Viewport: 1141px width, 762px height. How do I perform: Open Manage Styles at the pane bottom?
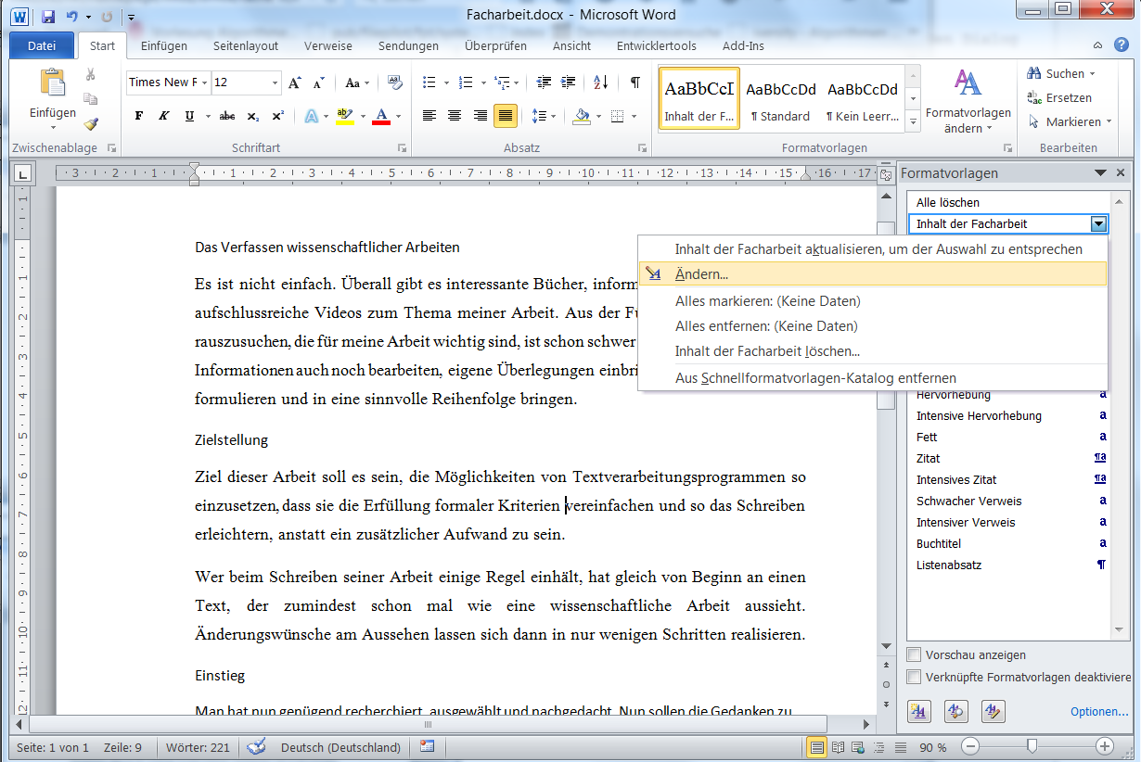pyautogui.click(x=993, y=711)
